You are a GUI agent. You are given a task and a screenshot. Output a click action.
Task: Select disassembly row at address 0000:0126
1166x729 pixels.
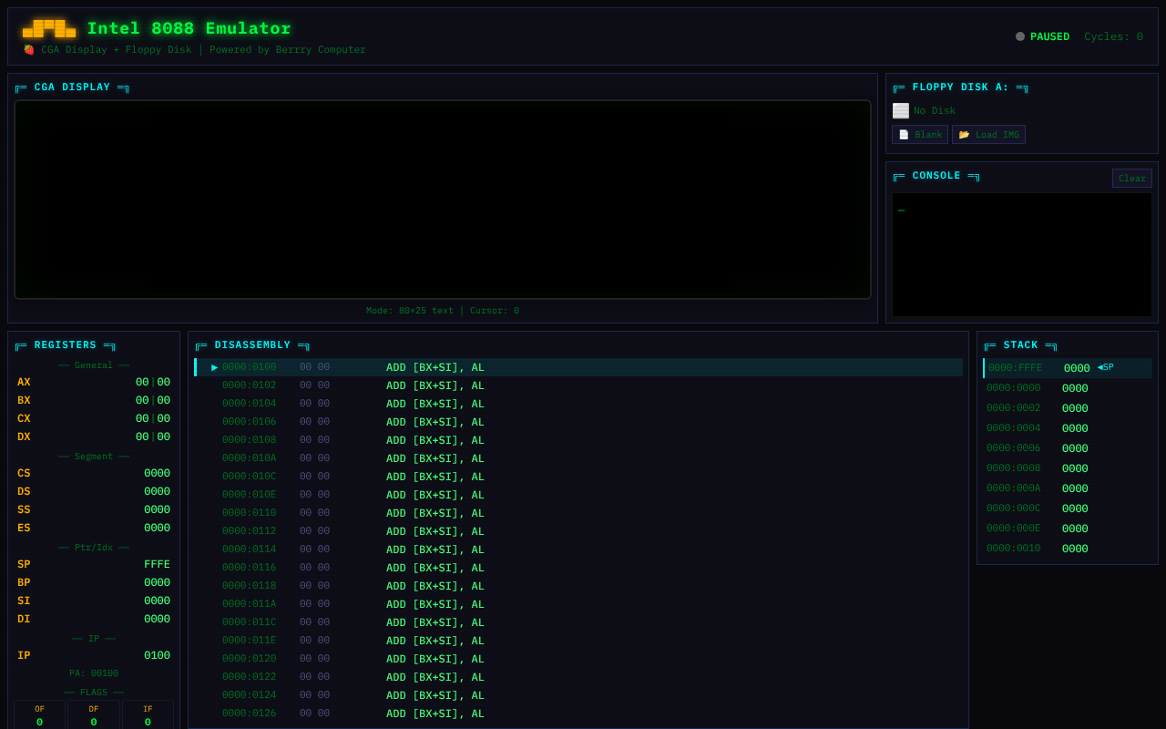[x=578, y=714]
